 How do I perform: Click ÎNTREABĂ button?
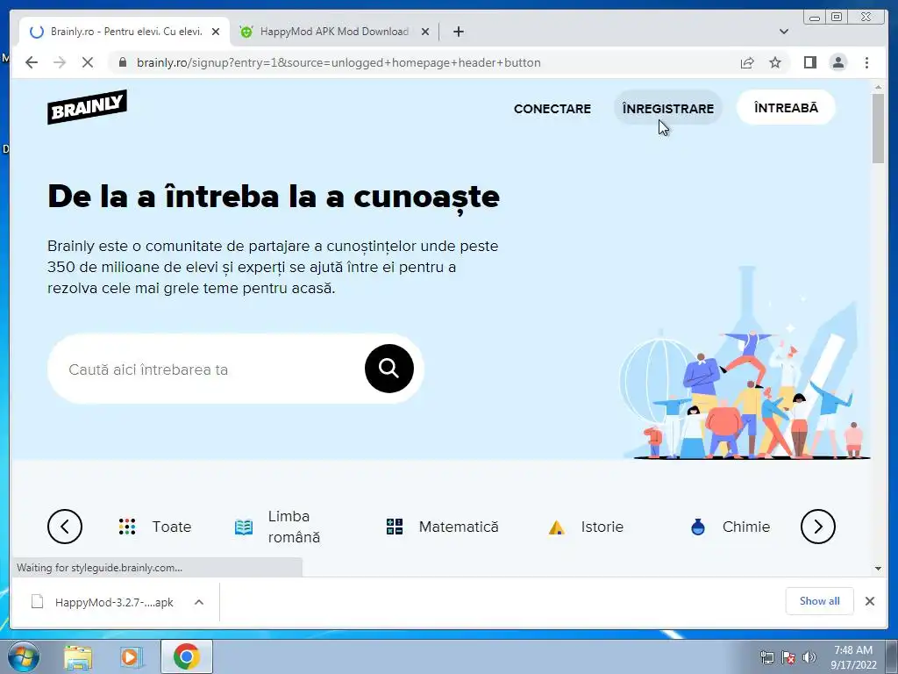tap(786, 107)
